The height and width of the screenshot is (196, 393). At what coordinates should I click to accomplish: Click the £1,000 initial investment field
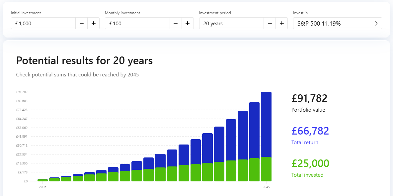tap(43, 23)
